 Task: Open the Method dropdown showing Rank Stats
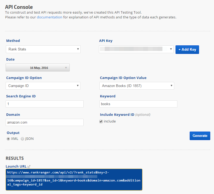click(43, 49)
